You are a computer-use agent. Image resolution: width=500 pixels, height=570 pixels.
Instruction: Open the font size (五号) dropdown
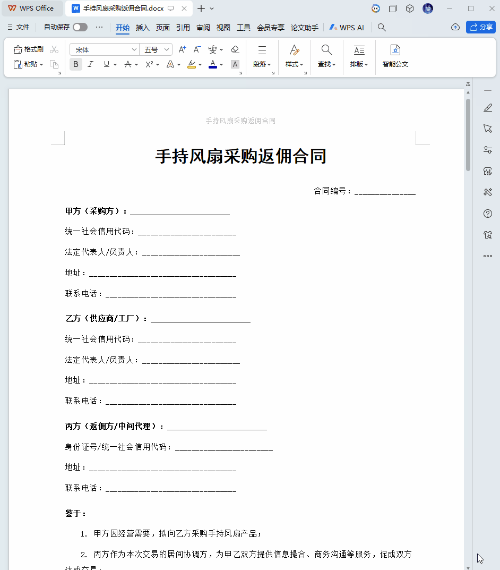(167, 49)
